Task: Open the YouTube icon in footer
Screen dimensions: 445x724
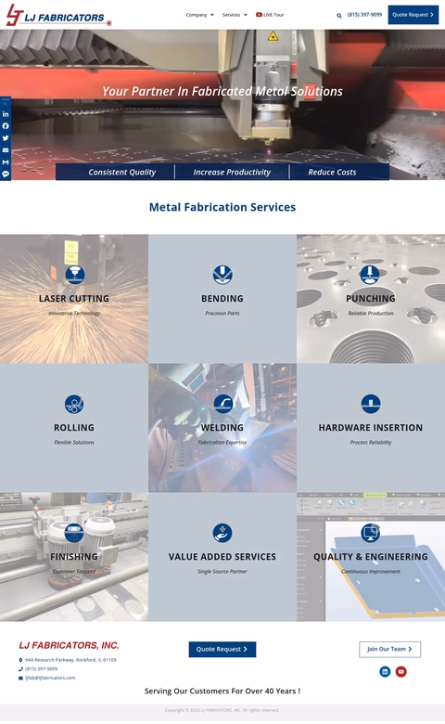Action: point(401,671)
